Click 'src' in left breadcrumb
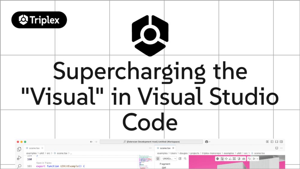Screen dimensions: 300x169 coord(48,153)
